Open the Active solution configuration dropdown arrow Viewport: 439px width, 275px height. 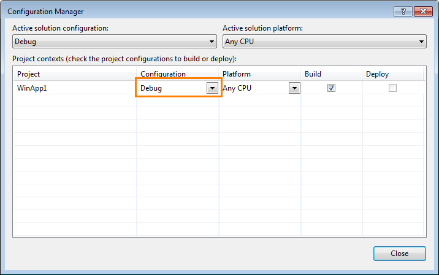click(x=212, y=42)
